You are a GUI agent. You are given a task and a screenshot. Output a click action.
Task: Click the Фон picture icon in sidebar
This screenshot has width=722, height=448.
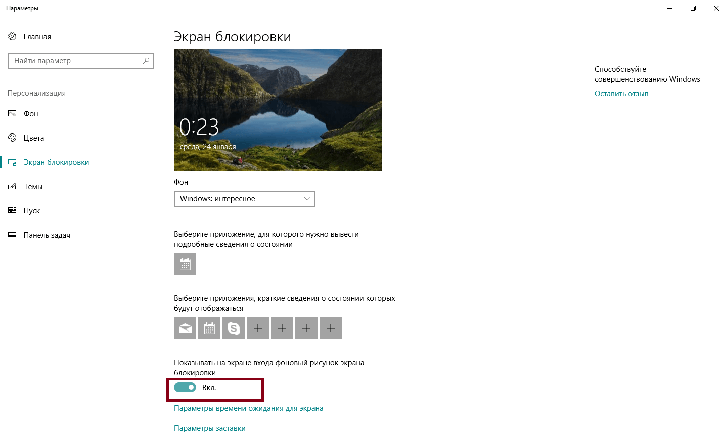click(12, 113)
